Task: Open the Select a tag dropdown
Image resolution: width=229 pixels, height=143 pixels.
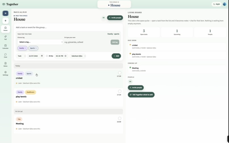Action: pos(40,42)
